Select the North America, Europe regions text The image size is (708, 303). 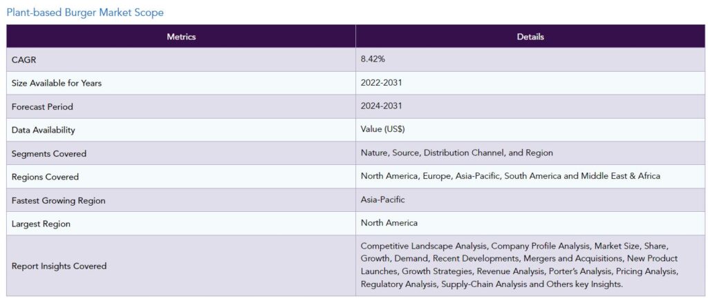point(510,176)
